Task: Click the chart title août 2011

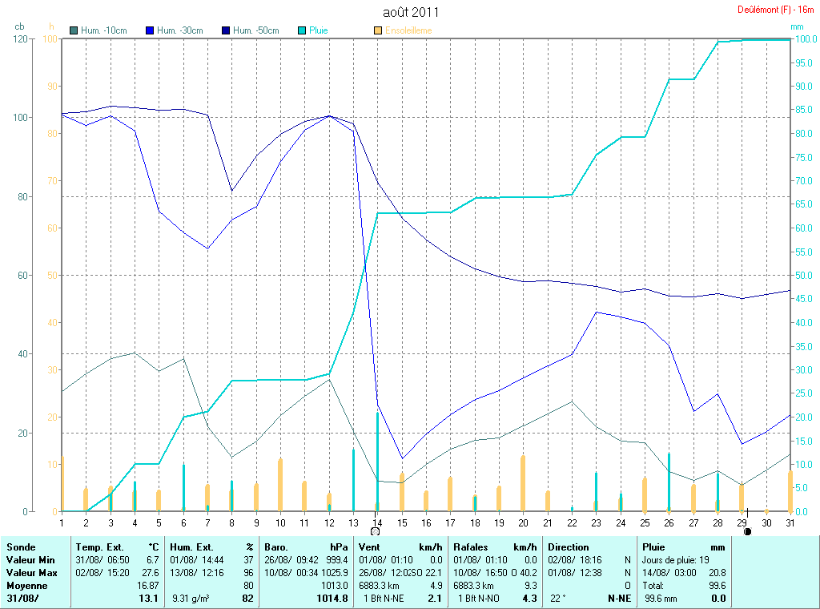Action: pos(410,13)
